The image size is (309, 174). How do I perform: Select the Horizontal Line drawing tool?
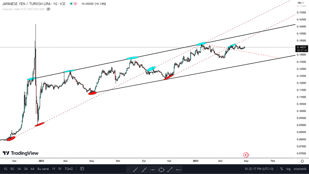point(153,169)
